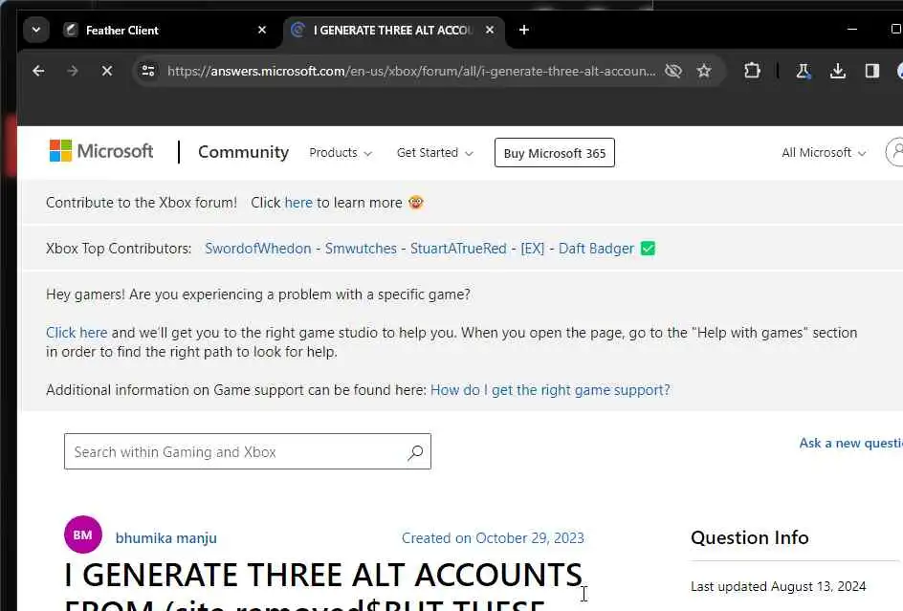View site information icon in address bar
Image resolution: width=903 pixels, height=611 pixels.
[x=148, y=71]
